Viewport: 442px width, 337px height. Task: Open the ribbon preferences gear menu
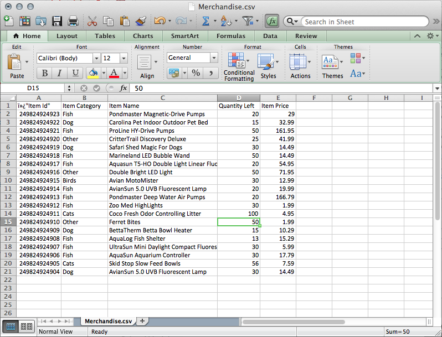click(x=433, y=36)
